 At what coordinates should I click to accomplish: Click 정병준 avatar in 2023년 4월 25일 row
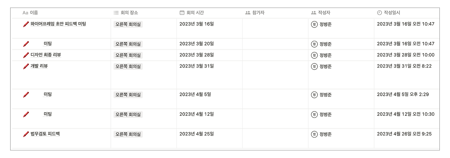(x=314, y=134)
